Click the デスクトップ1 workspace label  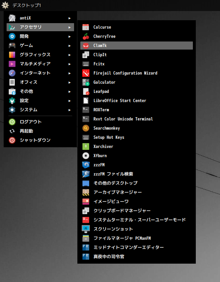(27, 6)
